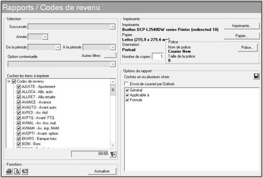Click the Police... button
263x178 pixels.
pos(247,47)
